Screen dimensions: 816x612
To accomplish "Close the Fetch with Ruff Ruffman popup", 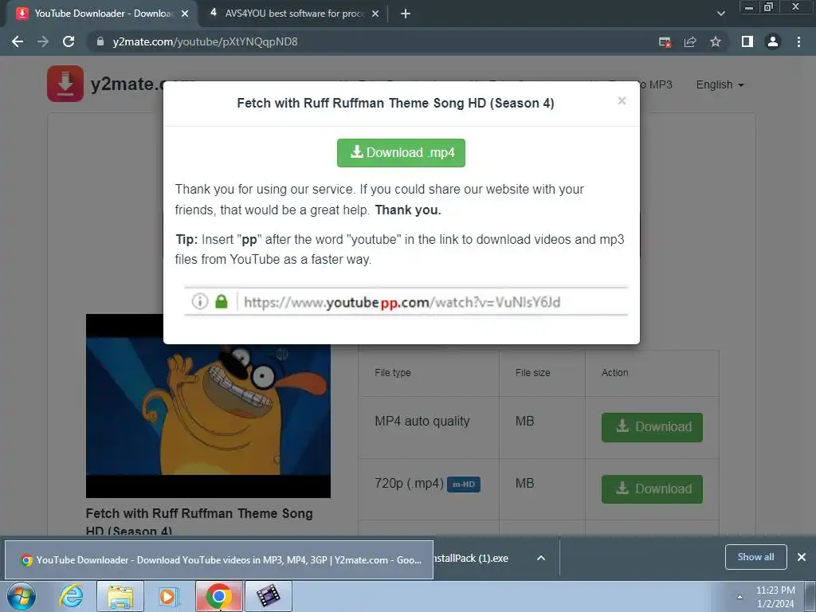I will pyautogui.click(x=622, y=101).
